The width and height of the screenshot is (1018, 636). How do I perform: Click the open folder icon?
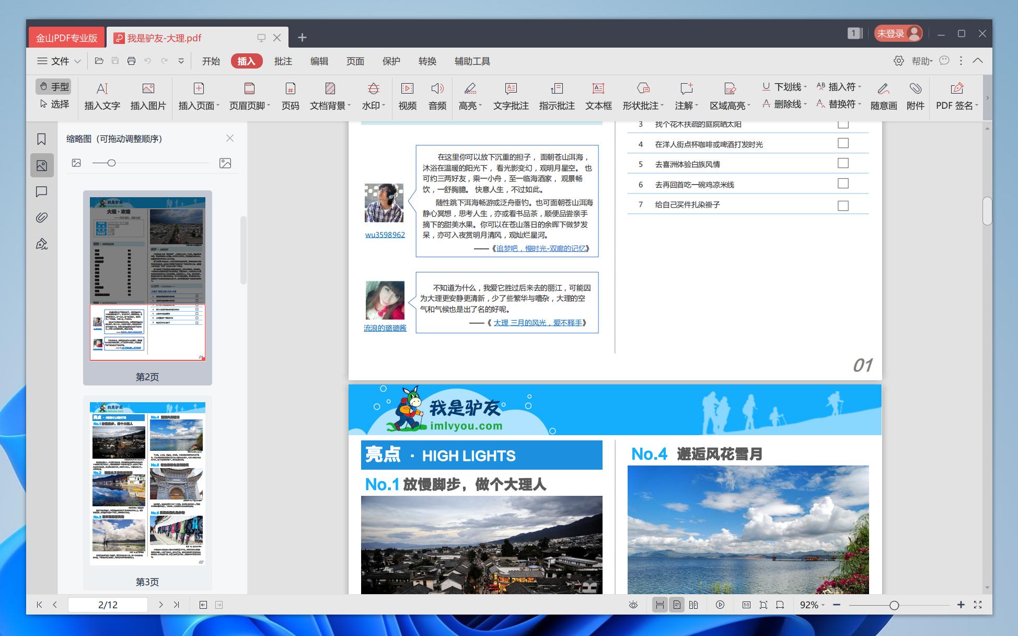(x=99, y=61)
